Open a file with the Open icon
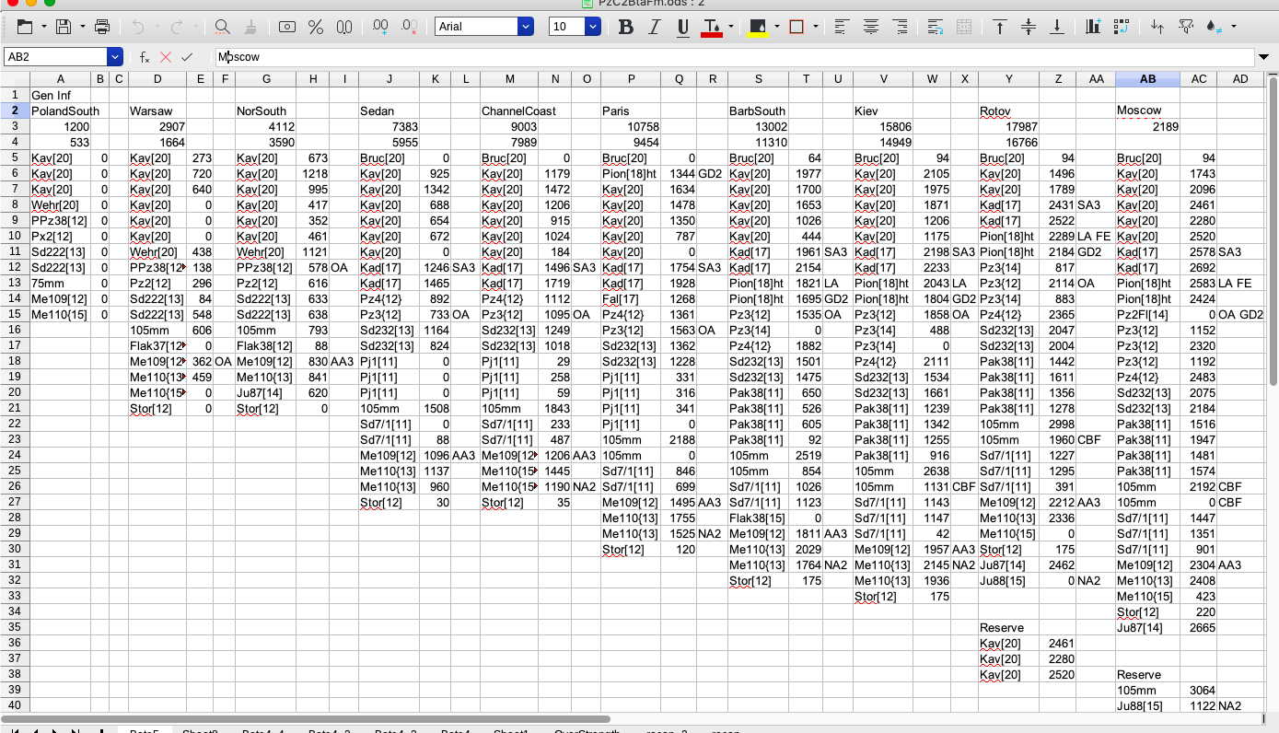 [25, 27]
